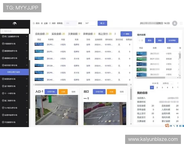Screen dimensions: 184x147
Task: Click the 搜索车场 search field in sidebar
Action: [x=14, y=31]
